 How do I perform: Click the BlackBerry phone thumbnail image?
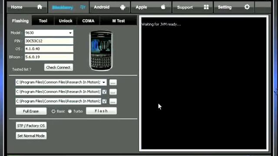pyautogui.click(x=101, y=51)
